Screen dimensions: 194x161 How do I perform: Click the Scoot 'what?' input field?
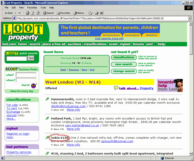26,75
